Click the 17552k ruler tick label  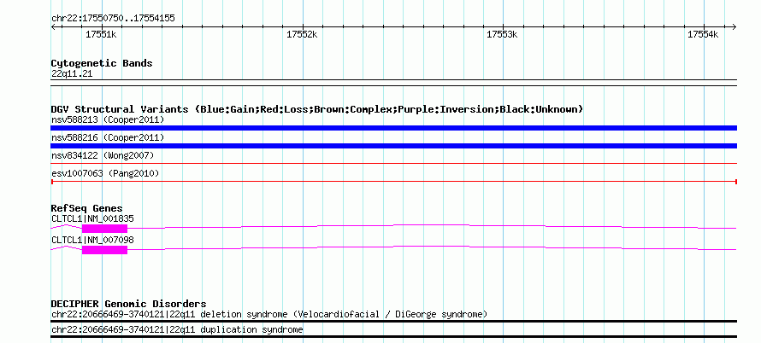[x=302, y=34]
